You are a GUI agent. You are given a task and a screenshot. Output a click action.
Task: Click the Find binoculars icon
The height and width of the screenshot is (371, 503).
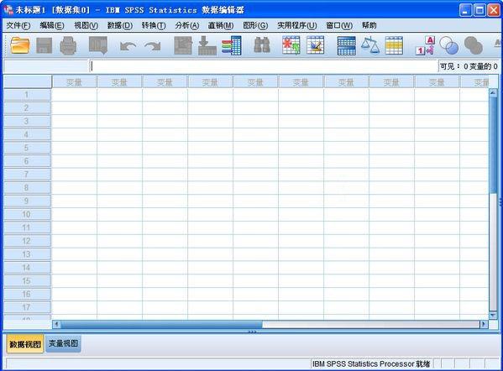point(262,45)
